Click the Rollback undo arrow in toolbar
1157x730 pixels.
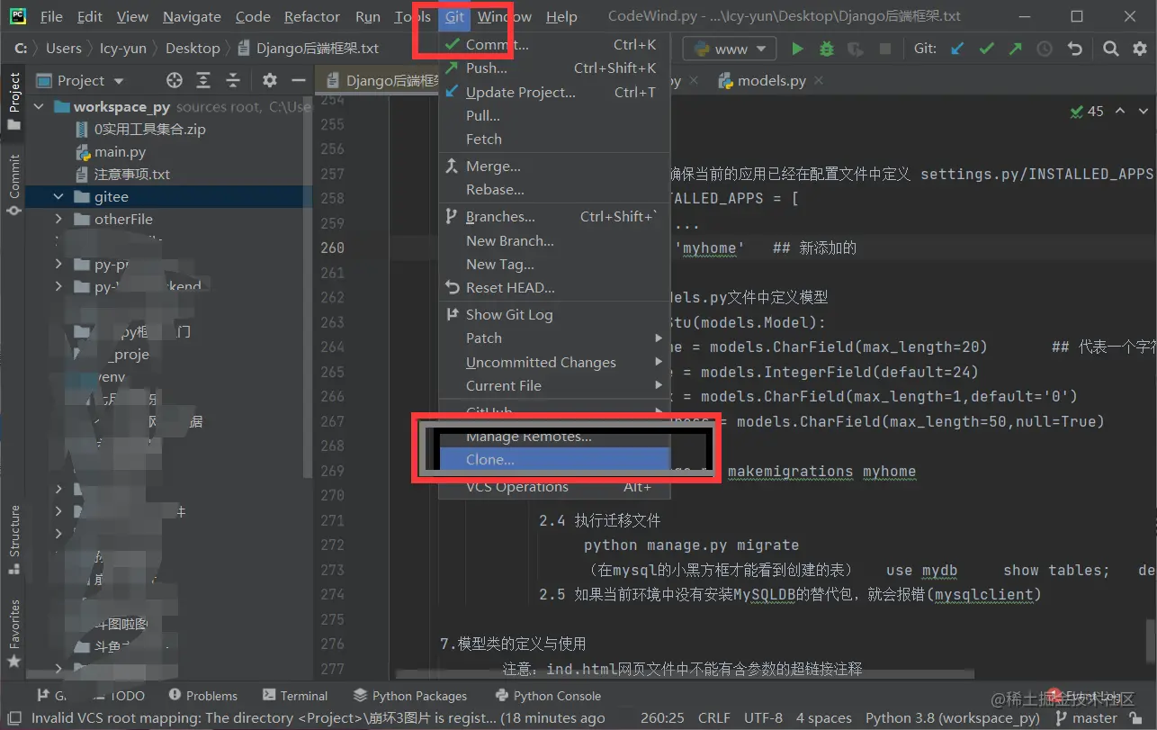click(1074, 49)
